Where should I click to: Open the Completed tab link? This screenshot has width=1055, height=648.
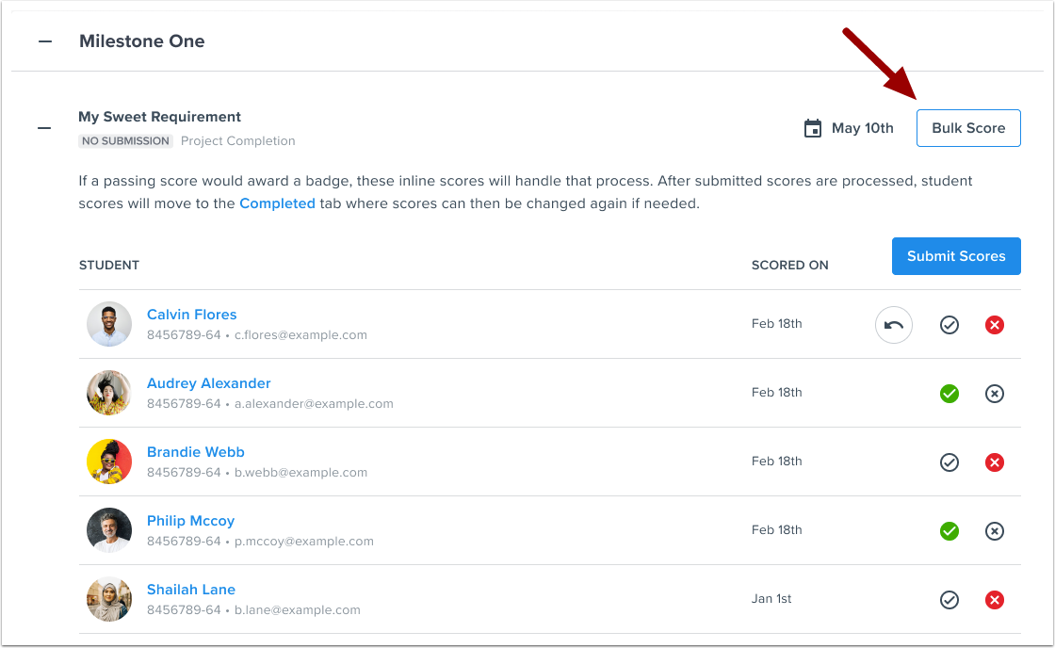point(277,202)
